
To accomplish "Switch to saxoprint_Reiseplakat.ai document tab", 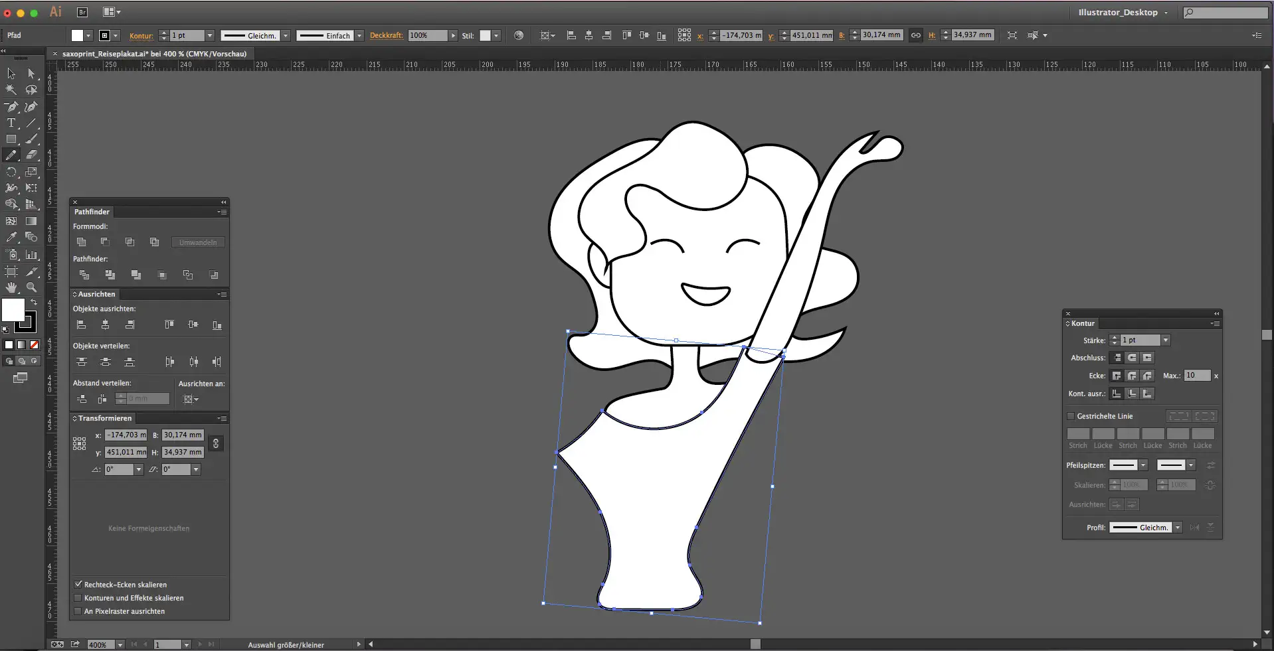I will click(153, 54).
